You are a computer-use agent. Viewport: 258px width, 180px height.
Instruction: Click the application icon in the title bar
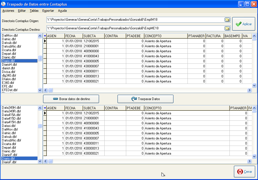pyautogui.click(x=3, y=4)
